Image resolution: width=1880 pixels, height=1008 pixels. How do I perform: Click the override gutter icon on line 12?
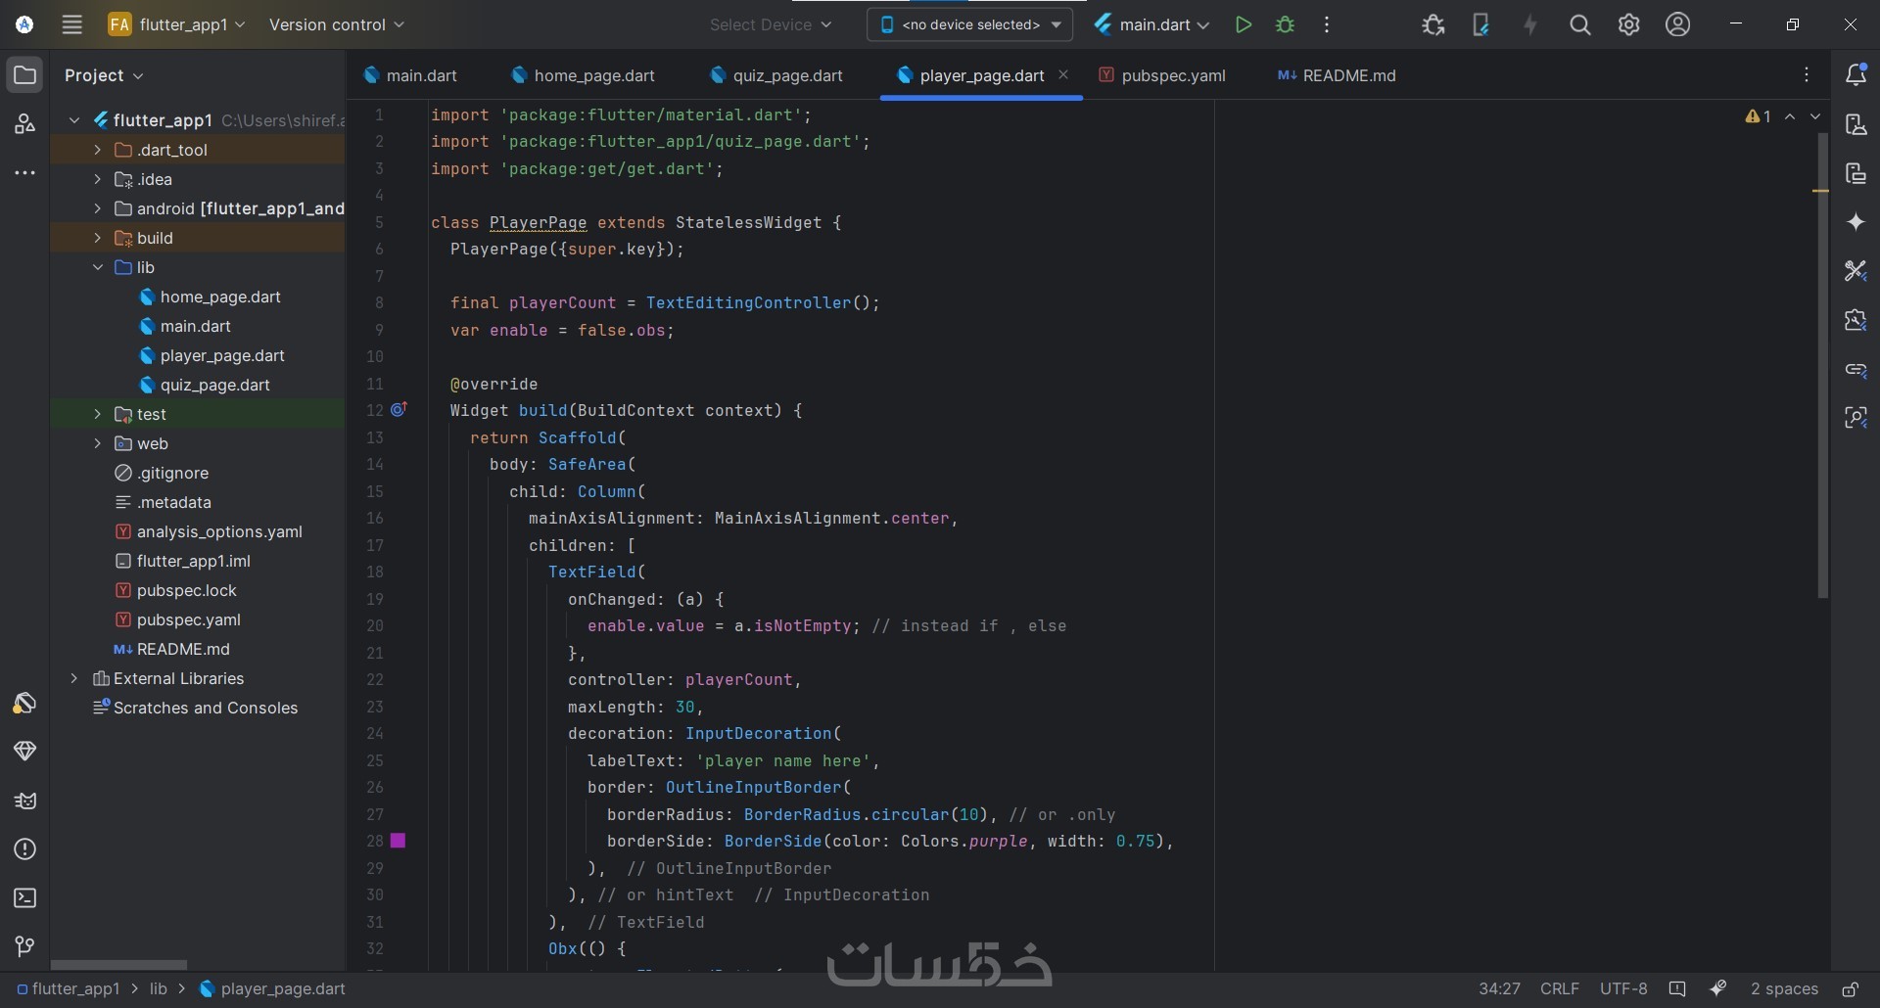pos(399,410)
